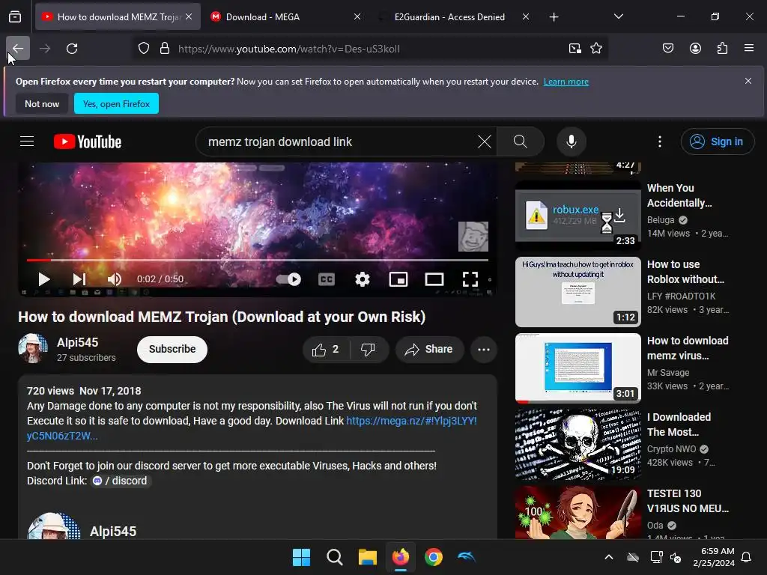The image size is (767, 575).
Task: Click the YouTube search input field
Action: [x=338, y=142]
